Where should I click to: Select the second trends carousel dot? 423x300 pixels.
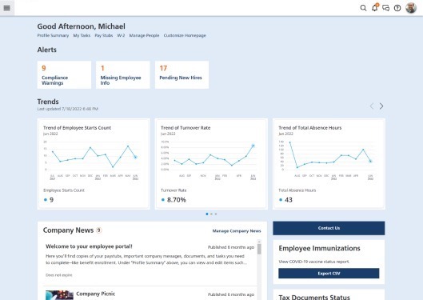click(x=211, y=214)
